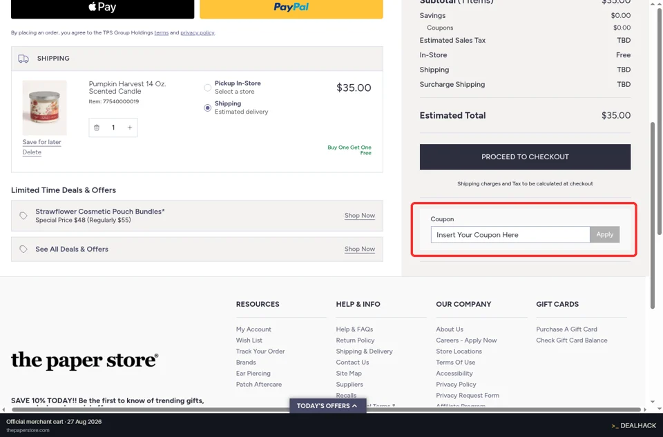Open the terms link

pos(161,32)
